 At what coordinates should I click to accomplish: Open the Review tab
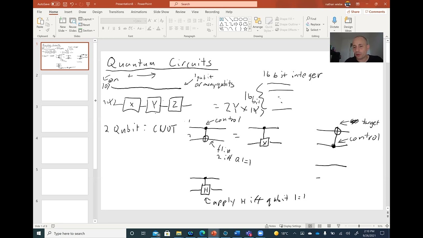180,12
